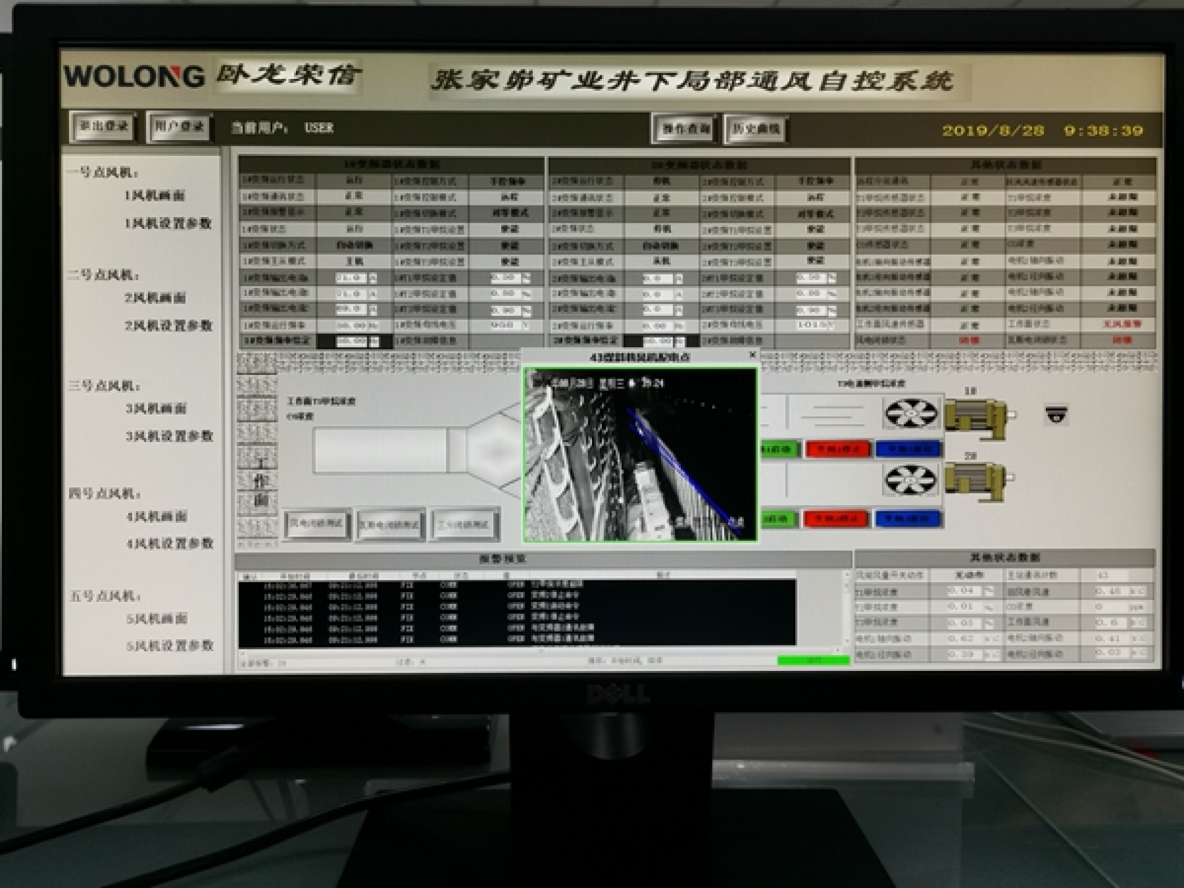The height and width of the screenshot is (888, 1184).
Task: Open 3风机画面 in sidebar
Action: [156, 409]
